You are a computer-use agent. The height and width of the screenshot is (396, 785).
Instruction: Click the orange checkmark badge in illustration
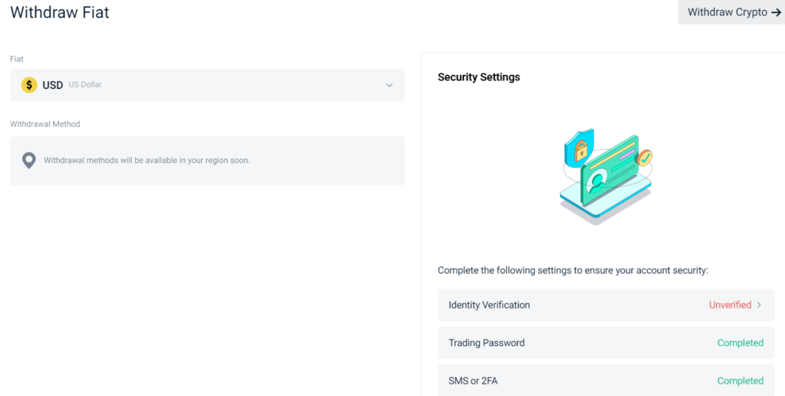coord(645,158)
